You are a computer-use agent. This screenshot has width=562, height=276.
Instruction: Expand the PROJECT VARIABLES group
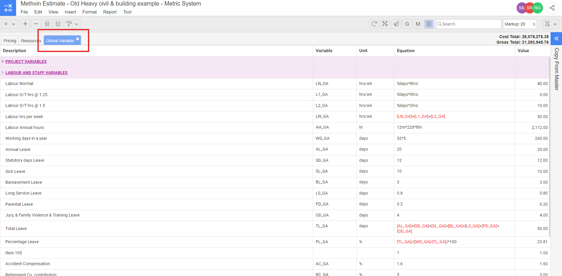[x=3, y=62]
